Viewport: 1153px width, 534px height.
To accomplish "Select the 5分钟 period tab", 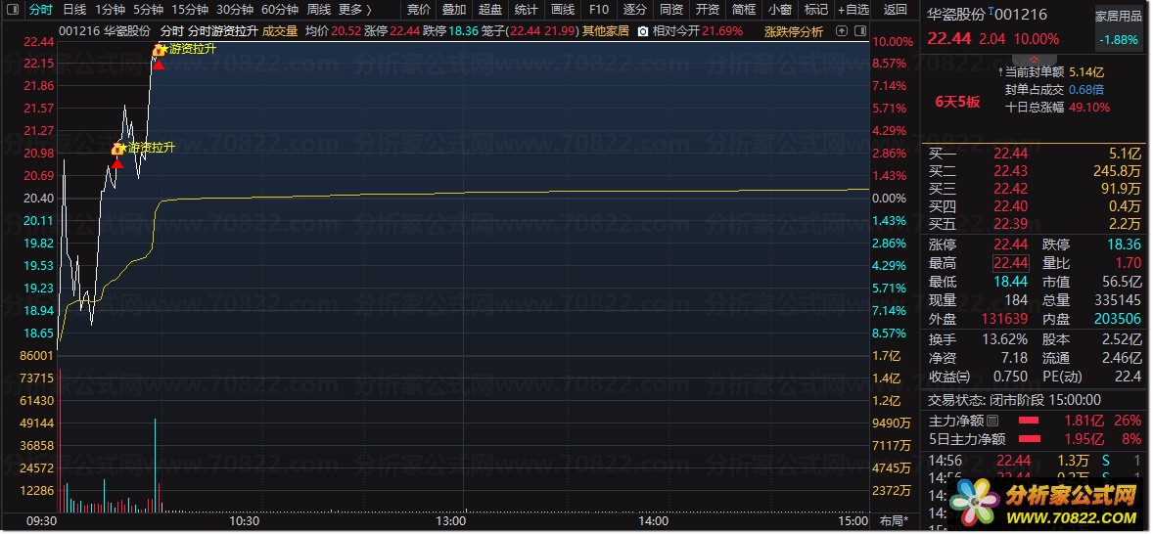I will pyautogui.click(x=148, y=10).
